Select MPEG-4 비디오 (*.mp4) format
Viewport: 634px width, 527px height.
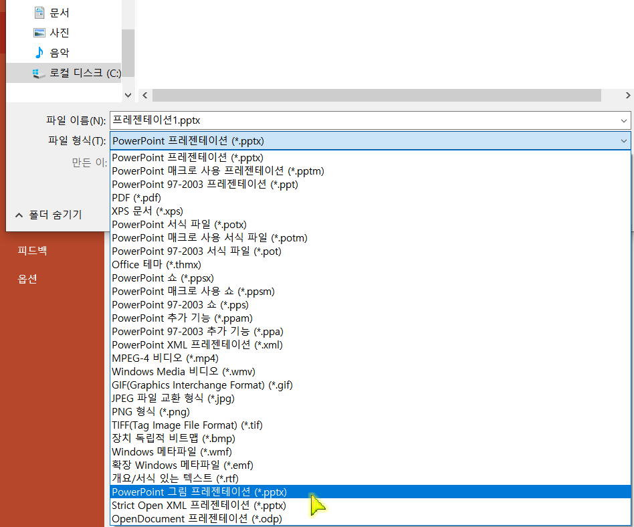pos(371,358)
